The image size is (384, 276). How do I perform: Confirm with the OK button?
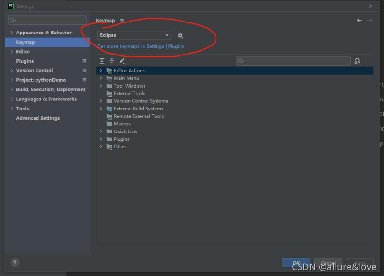tap(296, 263)
